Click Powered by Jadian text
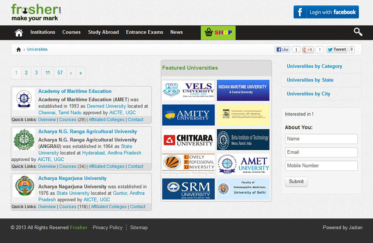 point(343,228)
